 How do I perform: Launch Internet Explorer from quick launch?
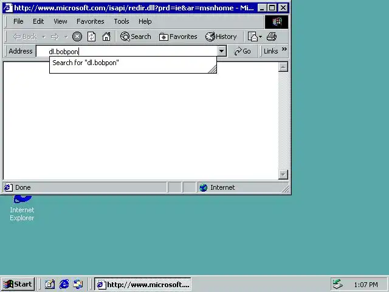(x=64, y=284)
